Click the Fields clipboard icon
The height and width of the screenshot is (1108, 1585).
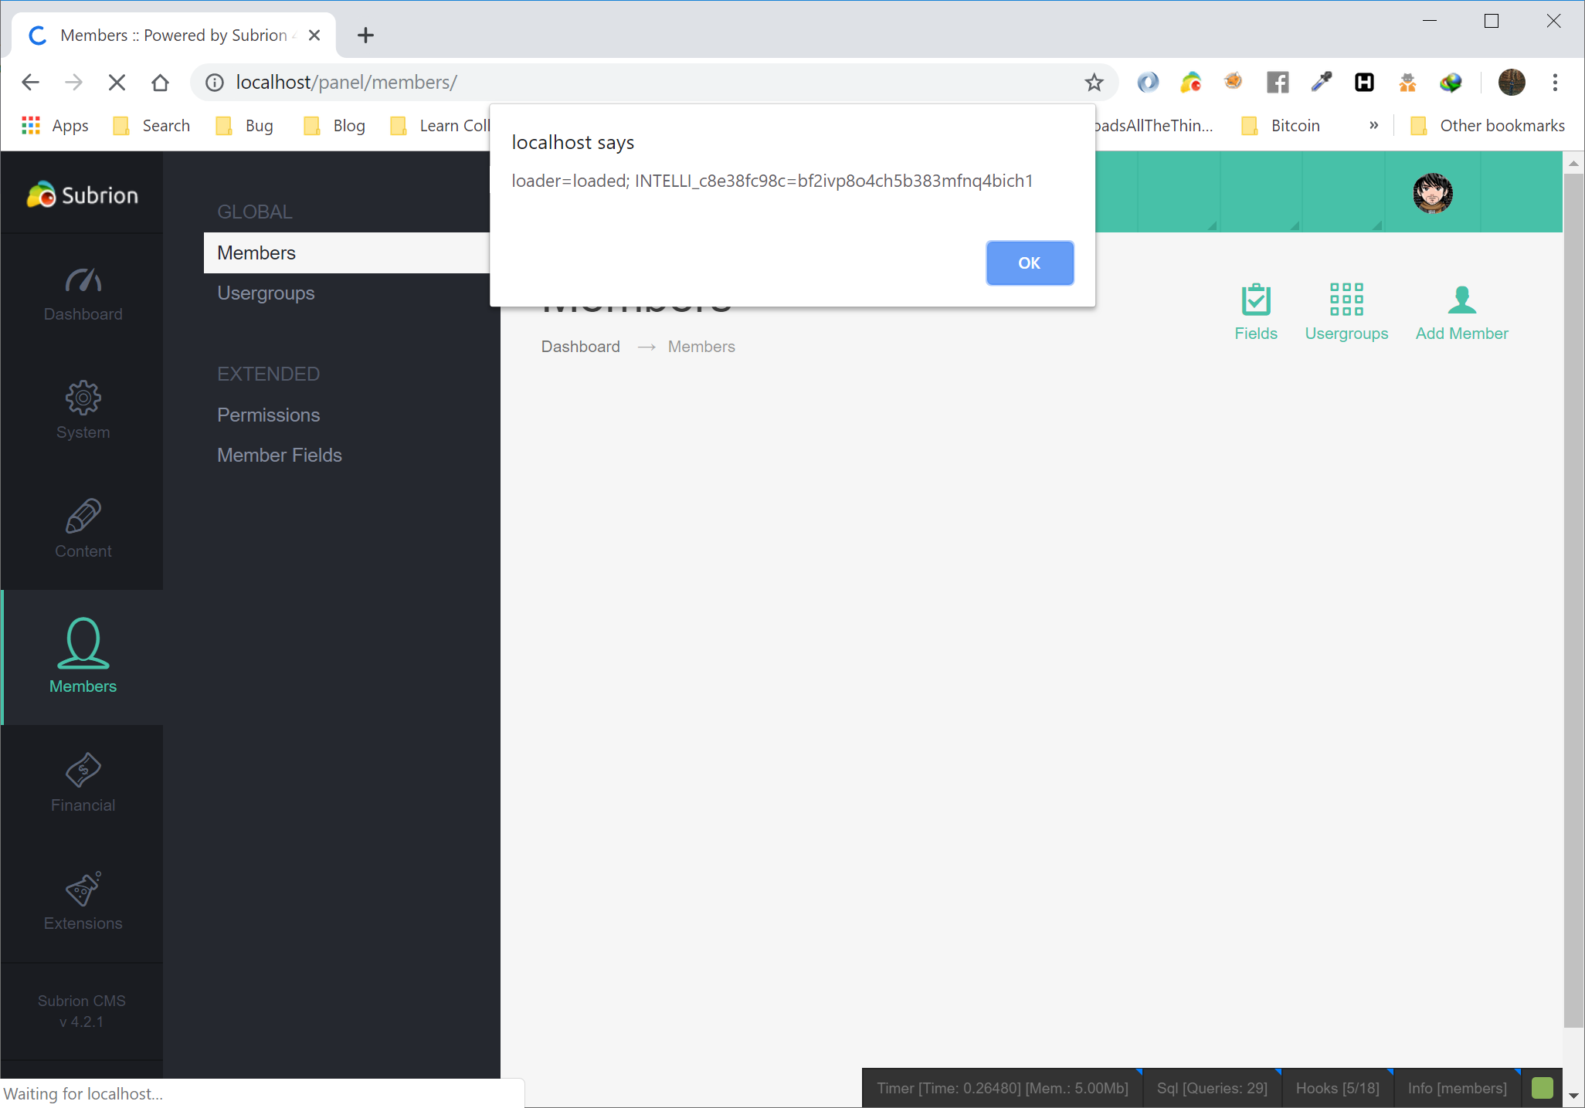click(x=1255, y=300)
